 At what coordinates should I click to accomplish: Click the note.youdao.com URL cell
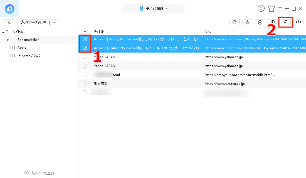[240, 75]
